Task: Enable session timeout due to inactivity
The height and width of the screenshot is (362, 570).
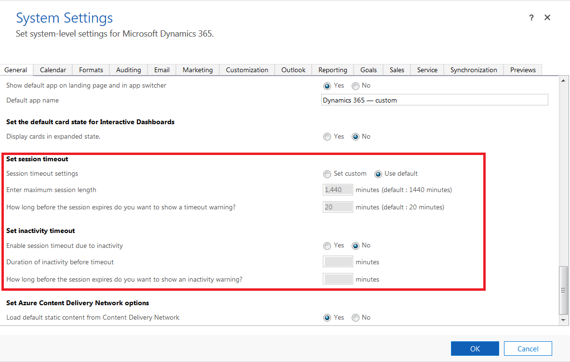Action: pos(327,246)
